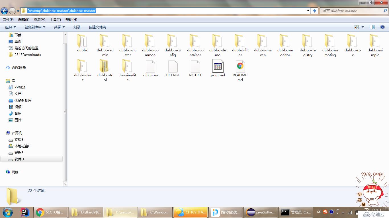Open the 工具(T) menu

tap(55, 20)
